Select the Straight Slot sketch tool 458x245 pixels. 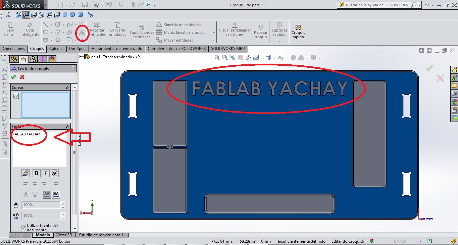click(x=45, y=40)
